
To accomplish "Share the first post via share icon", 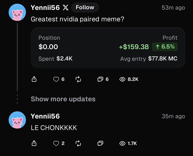I will (x=34, y=79).
